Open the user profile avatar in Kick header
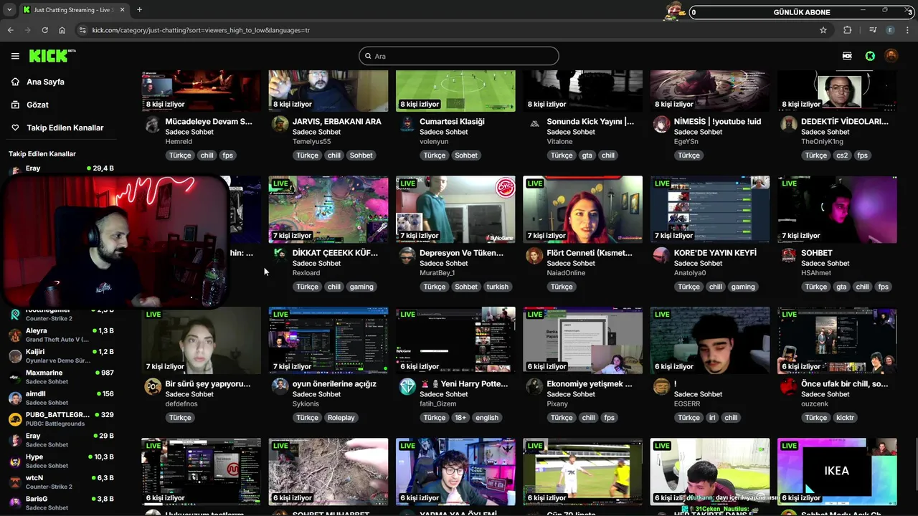This screenshot has height=516, width=918. click(891, 56)
